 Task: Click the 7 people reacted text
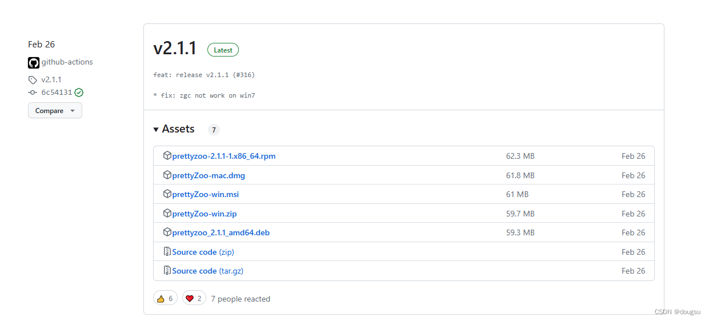coord(241,299)
